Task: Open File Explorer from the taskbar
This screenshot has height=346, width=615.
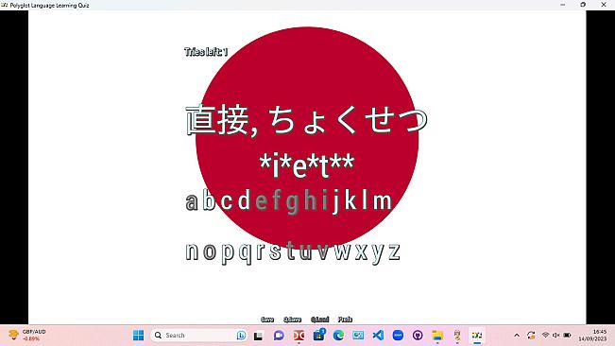Action: coord(437,336)
